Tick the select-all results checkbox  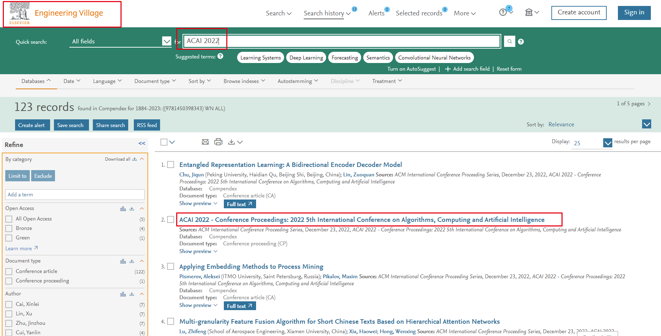tap(164, 142)
